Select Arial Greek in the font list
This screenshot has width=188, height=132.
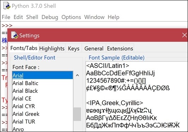click(x=42, y=114)
